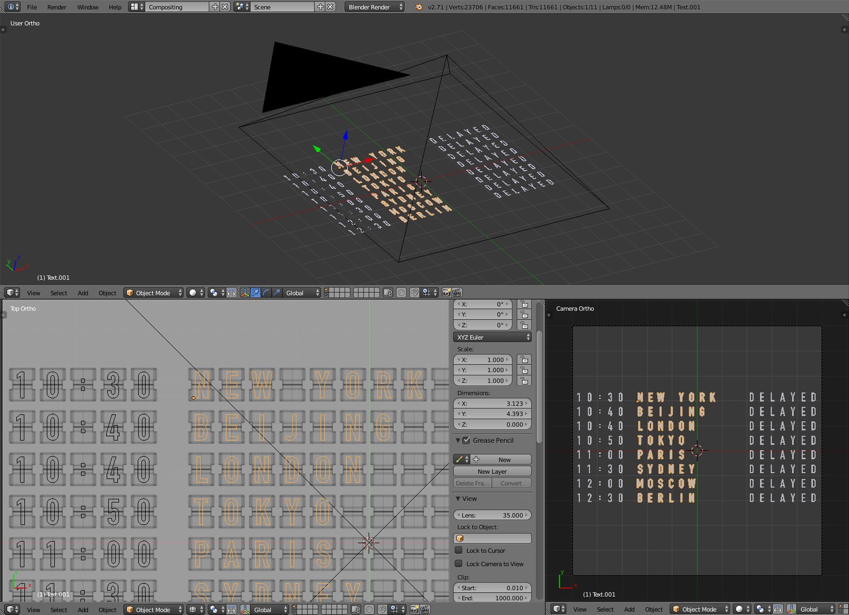Viewport: 849px width, 615px height.
Task: Enable the translate manipulator in main view
Action: (256, 293)
